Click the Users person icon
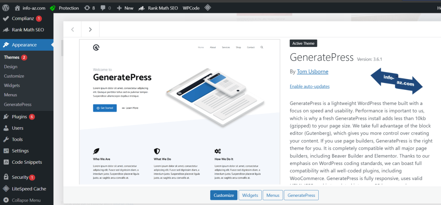The width and height of the screenshot is (441, 205). click(6, 128)
